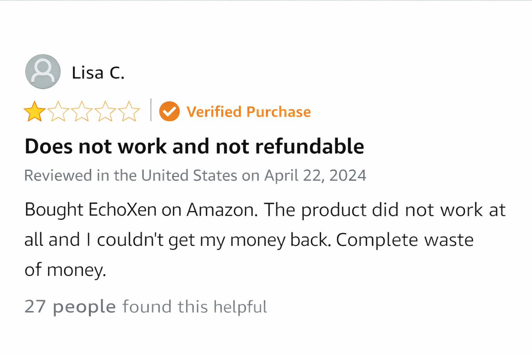Click the 'of money.' last line
The width and height of the screenshot is (532, 354).
tap(65, 270)
